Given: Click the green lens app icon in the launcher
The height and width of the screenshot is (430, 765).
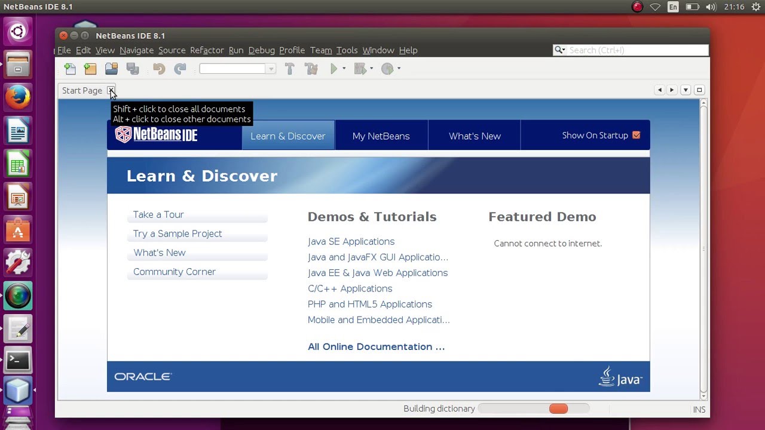Looking at the screenshot, I should click(x=17, y=296).
